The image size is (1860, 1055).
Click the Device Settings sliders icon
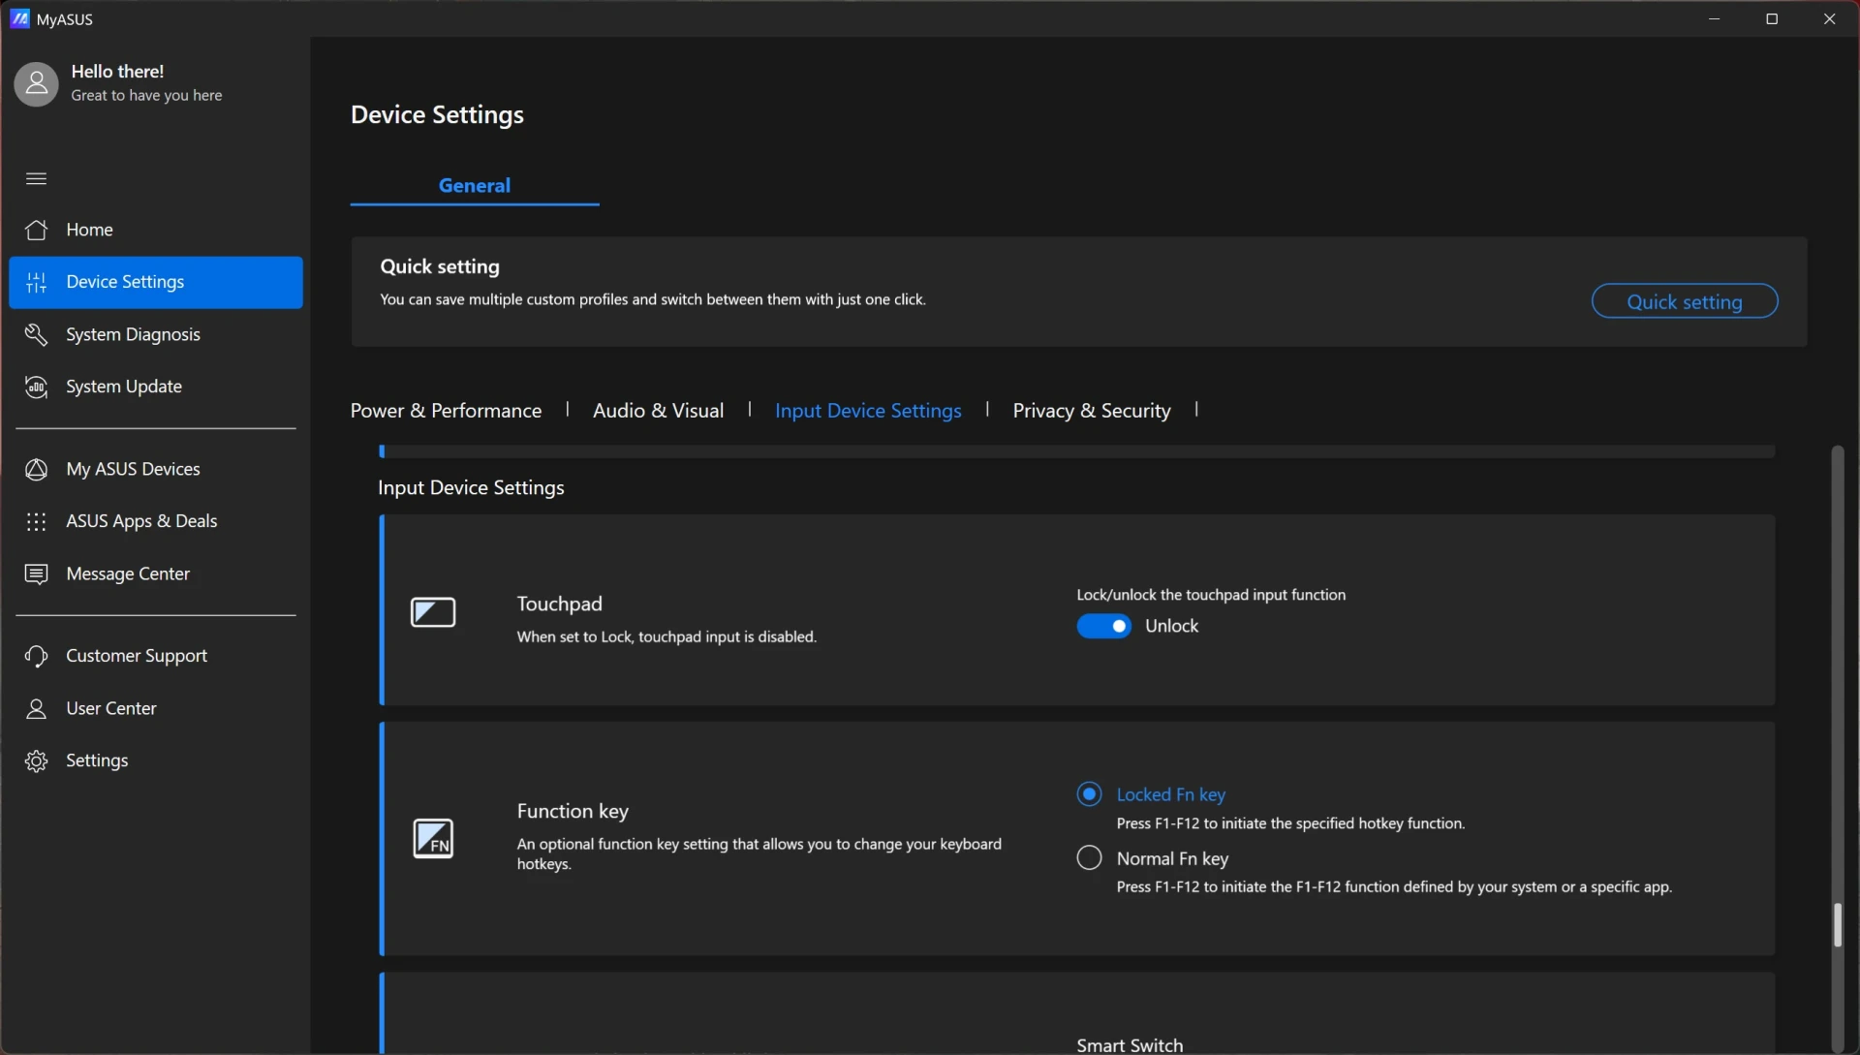pyautogui.click(x=36, y=282)
